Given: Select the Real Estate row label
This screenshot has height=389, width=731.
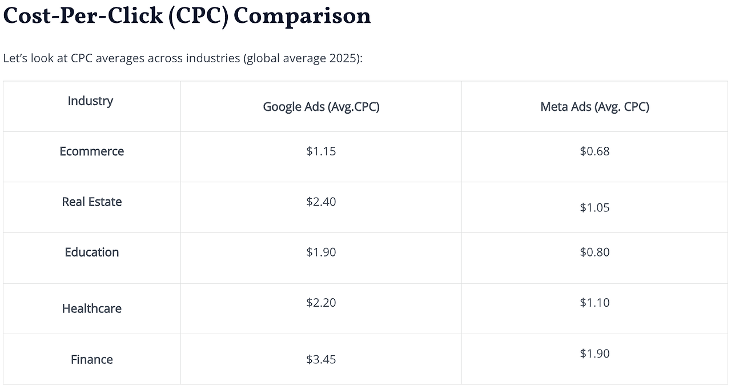Looking at the screenshot, I should (x=91, y=202).
